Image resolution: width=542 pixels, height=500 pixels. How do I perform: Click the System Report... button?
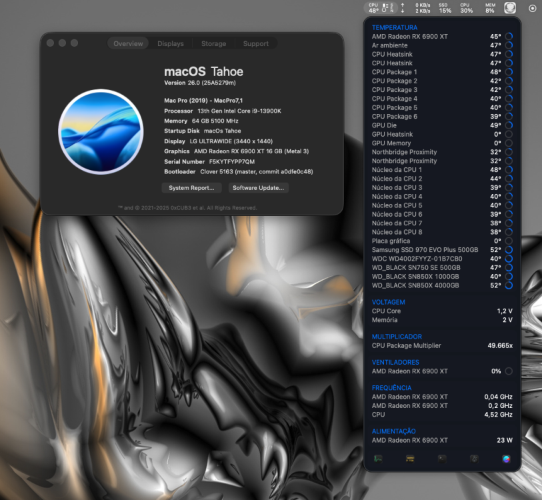(191, 188)
